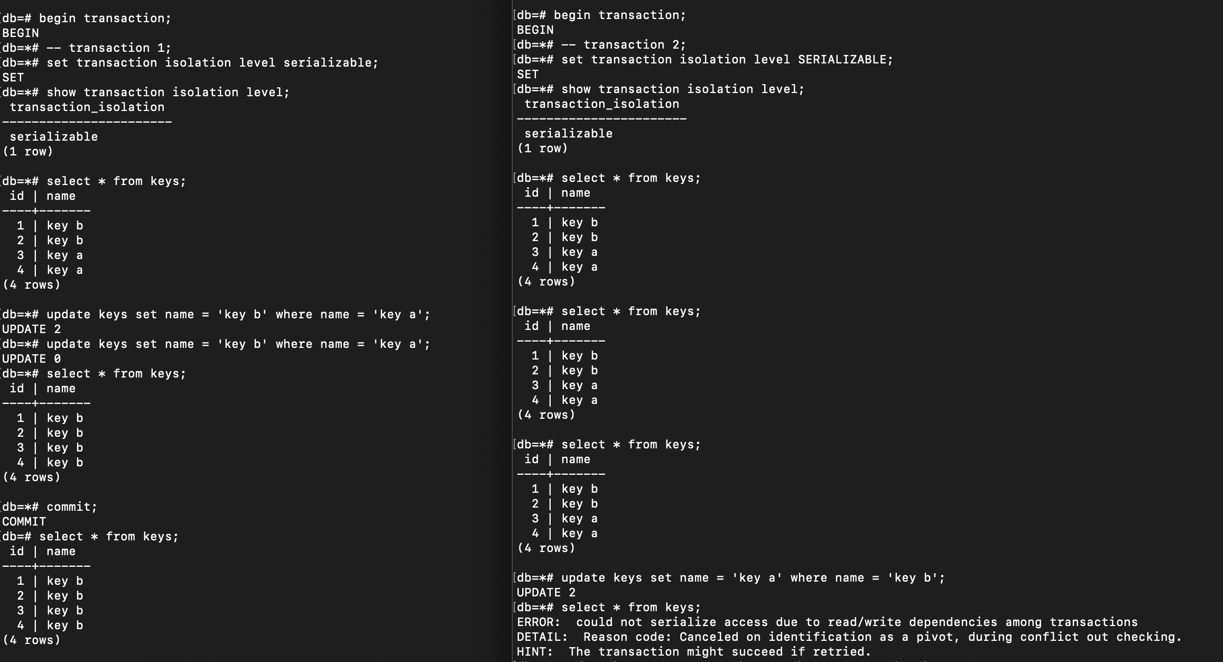Click the '-- transaction 1;' comment line
This screenshot has width=1223, height=662.
tap(109, 48)
